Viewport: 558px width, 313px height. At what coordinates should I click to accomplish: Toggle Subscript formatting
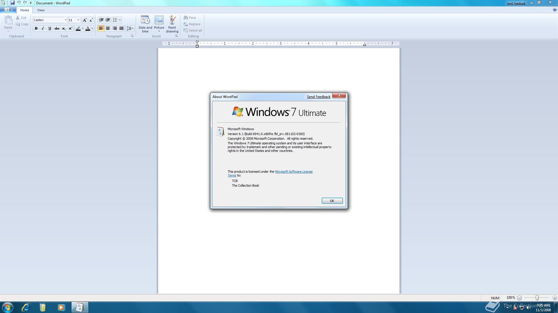(x=64, y=28)
